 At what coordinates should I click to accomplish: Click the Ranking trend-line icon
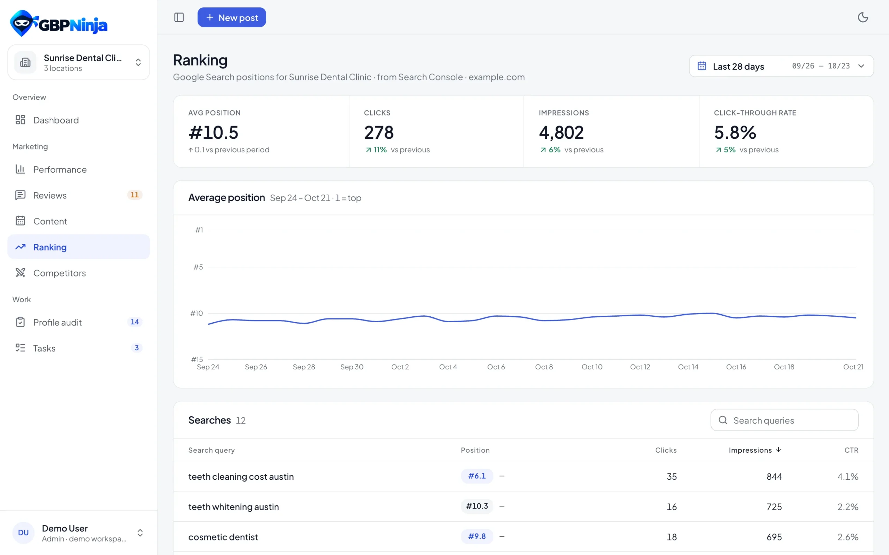pyautogui.click(x=20, y=247)
